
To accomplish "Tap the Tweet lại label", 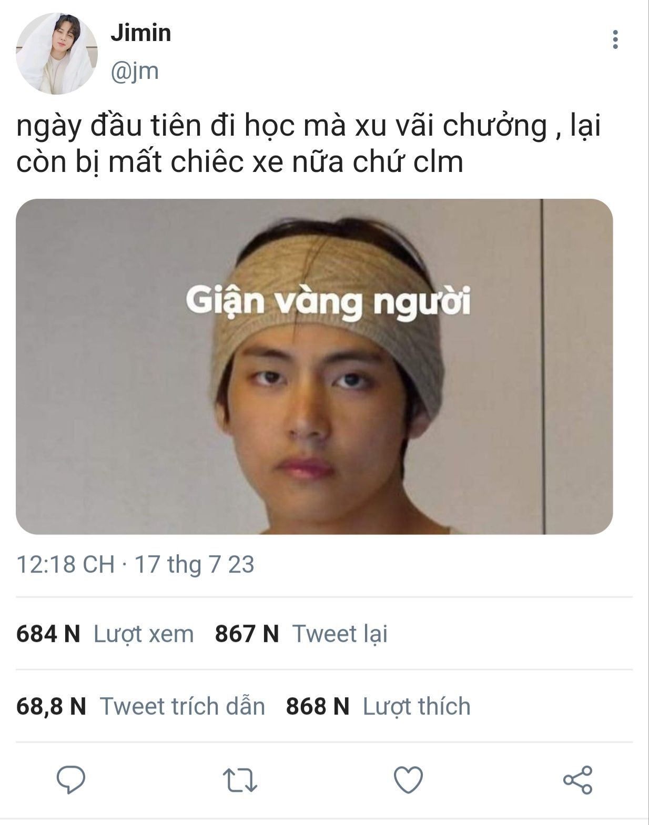I will tap(340, 634).
